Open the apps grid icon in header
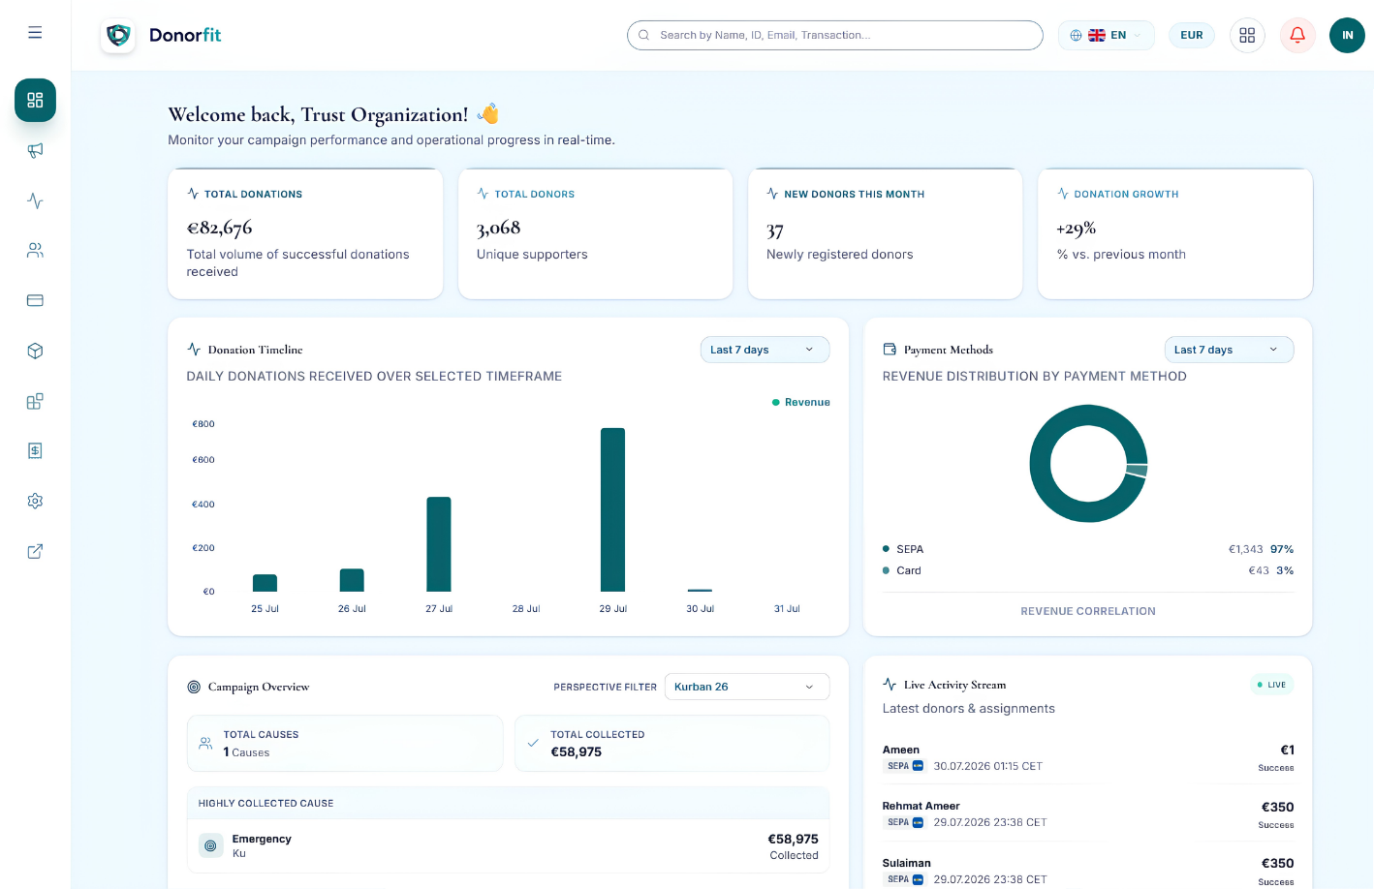 pos(1247,35)
